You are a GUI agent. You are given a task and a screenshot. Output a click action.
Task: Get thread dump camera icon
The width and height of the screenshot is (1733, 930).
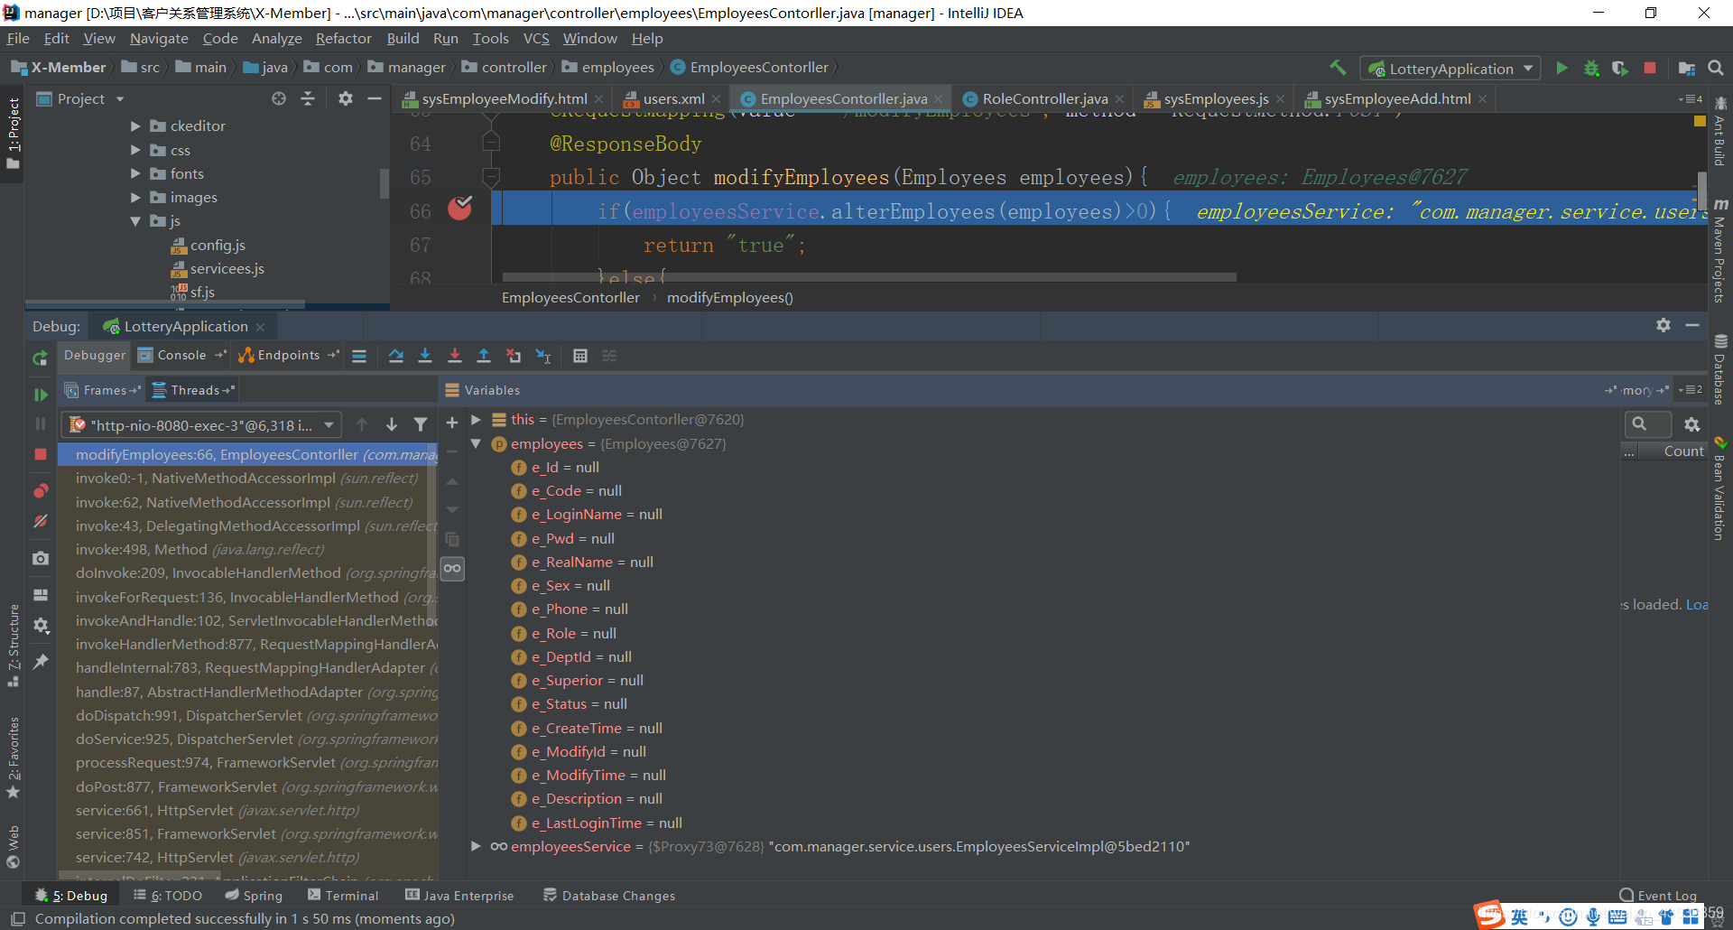[x=41, y=558]
